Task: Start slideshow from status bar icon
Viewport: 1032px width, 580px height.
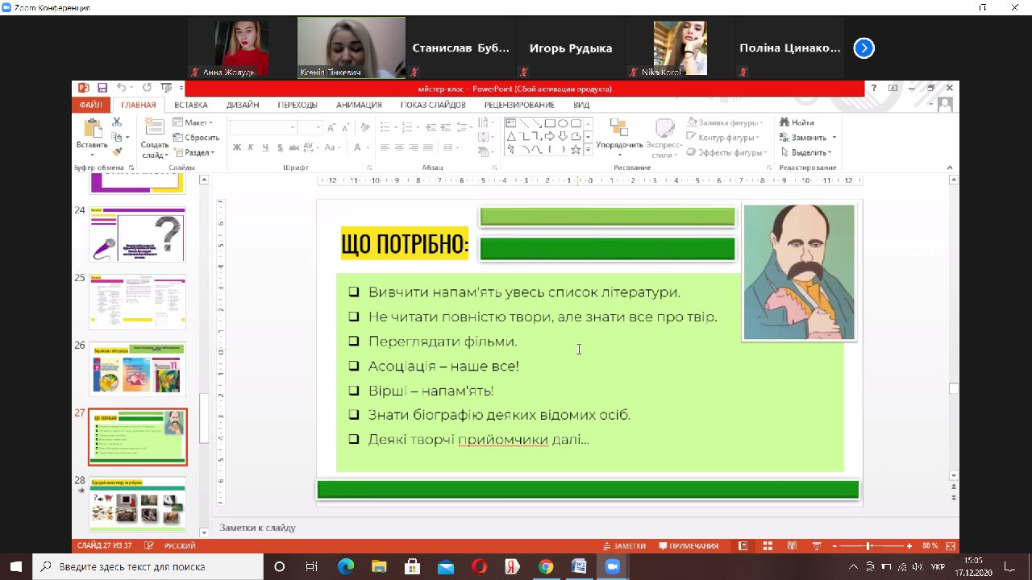Action: (x=815, y=545)
